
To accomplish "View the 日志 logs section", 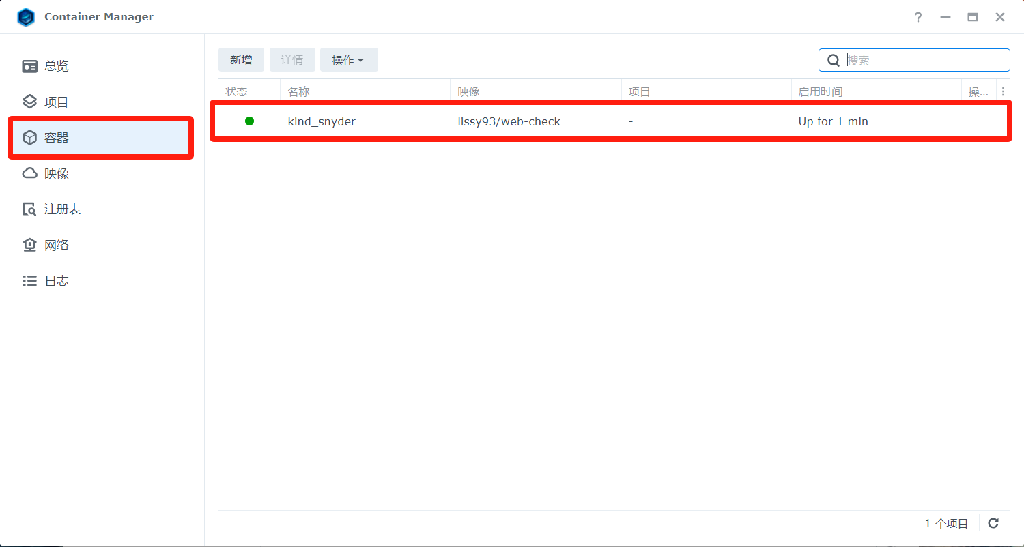I will click(x=56, y=281).
